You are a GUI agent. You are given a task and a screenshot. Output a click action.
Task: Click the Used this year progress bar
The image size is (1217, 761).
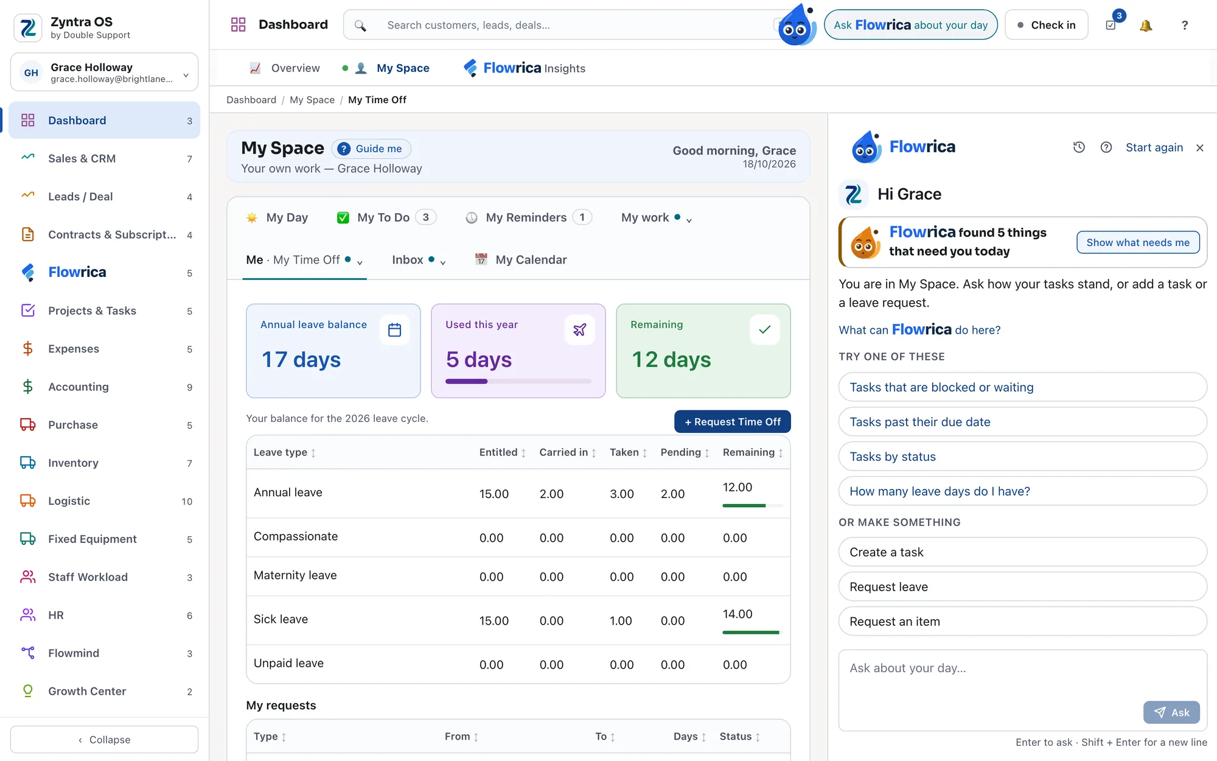(518, 382)
